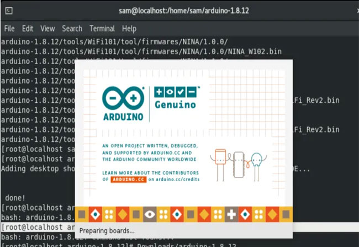Click the Genuino logo on splash
Viewport: 359px width, 247px height.
[x=176, y=98]
